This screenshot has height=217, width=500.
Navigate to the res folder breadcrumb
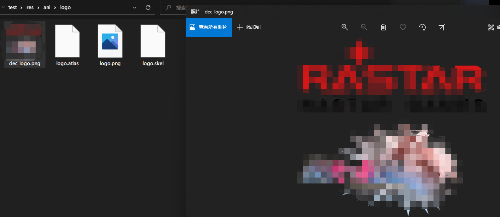coord(30,7)
